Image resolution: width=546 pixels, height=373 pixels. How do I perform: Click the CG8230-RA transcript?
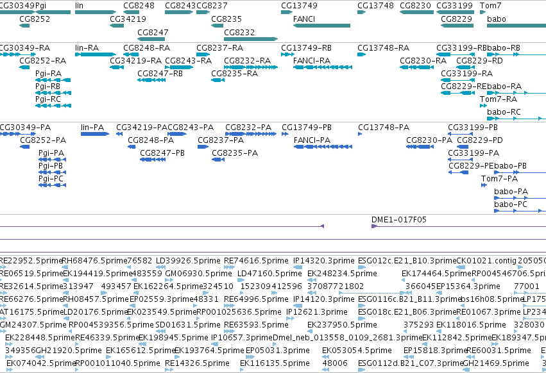click(416, 67)
